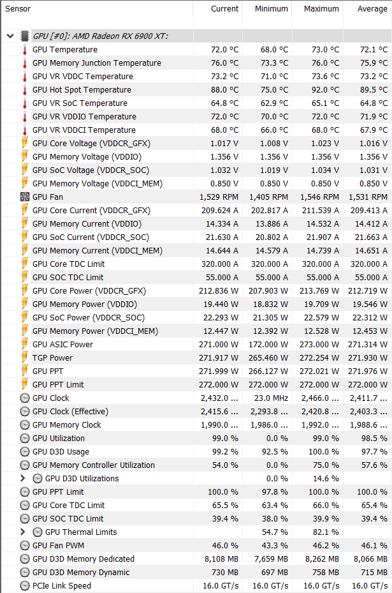Click clock icon for PCIe Link Speed

25,586
